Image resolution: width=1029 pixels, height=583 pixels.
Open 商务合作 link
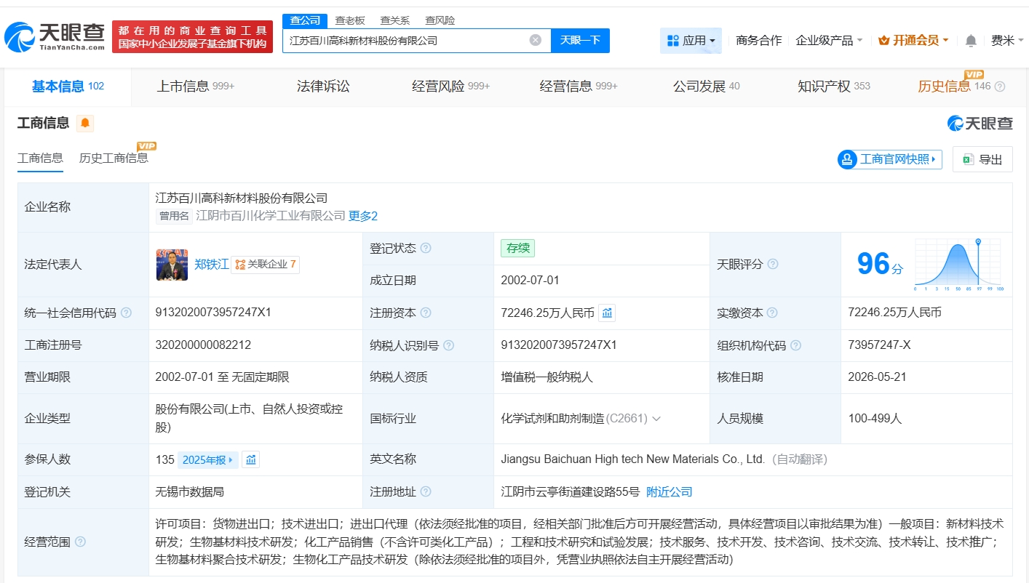click(759, 41)
